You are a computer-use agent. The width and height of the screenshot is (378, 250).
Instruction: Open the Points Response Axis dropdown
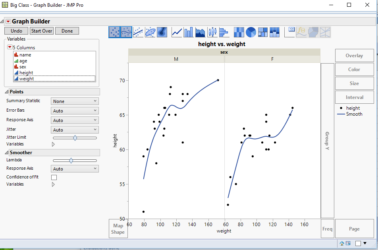75,120
